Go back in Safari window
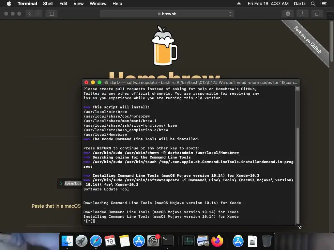This screenshot has height=250, width=334. 30,14
